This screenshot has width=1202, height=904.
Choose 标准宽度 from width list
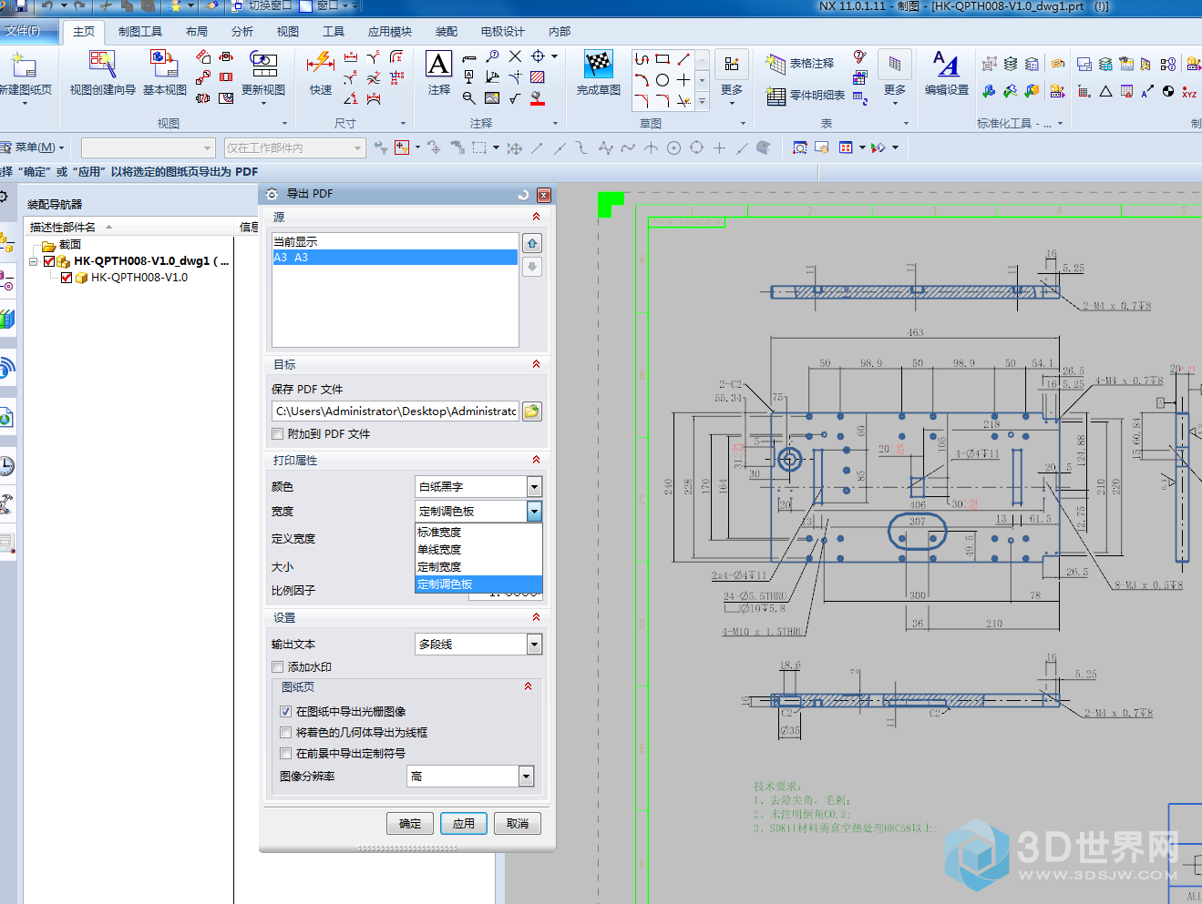coord(478,533)
